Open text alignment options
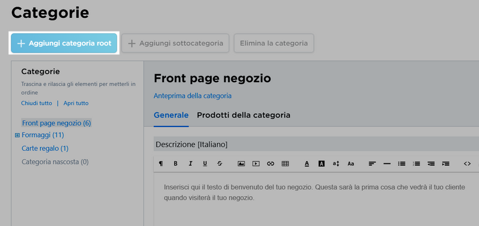Screen dimensions: 479x226 (x=372, y=164)
